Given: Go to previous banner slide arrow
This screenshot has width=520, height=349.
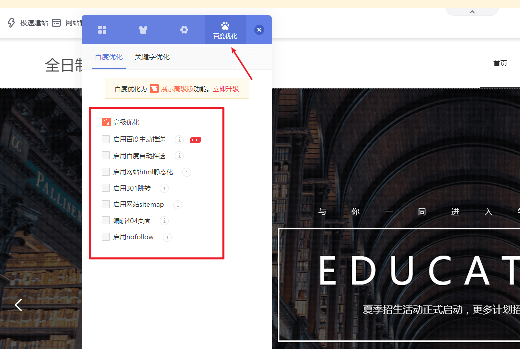Looking at the screenshot, I should pyautogui.click(x=19, y=304).
